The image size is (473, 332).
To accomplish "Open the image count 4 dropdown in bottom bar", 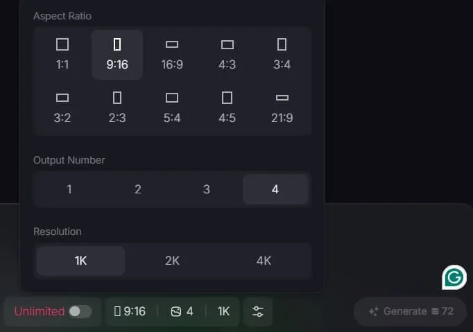I will click(182, 311).
